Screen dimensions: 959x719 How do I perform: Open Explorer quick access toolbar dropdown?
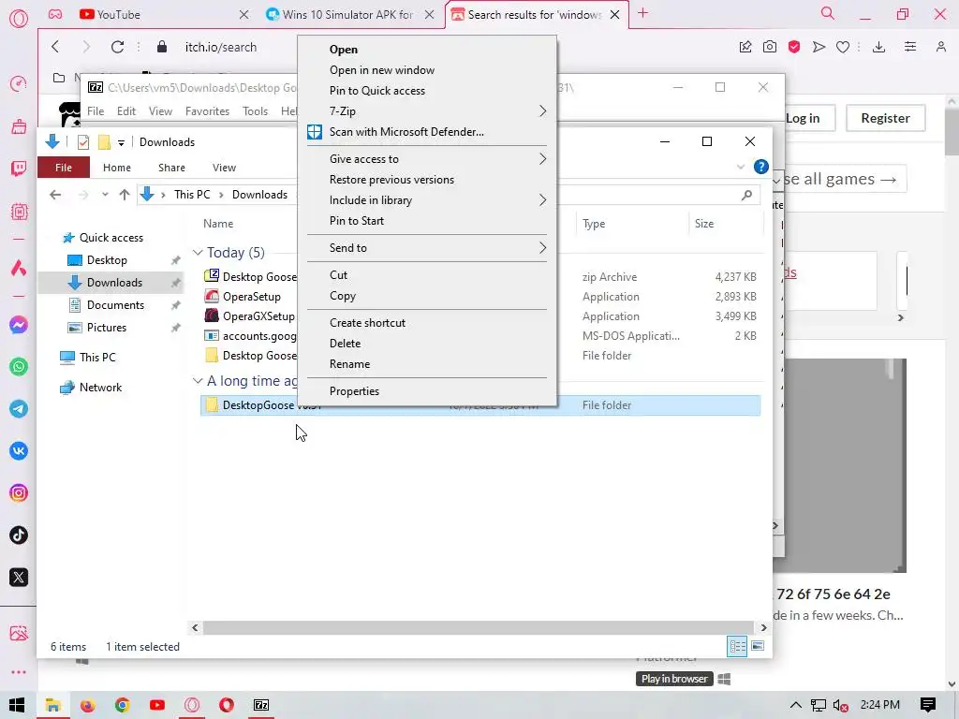(121, 143)
